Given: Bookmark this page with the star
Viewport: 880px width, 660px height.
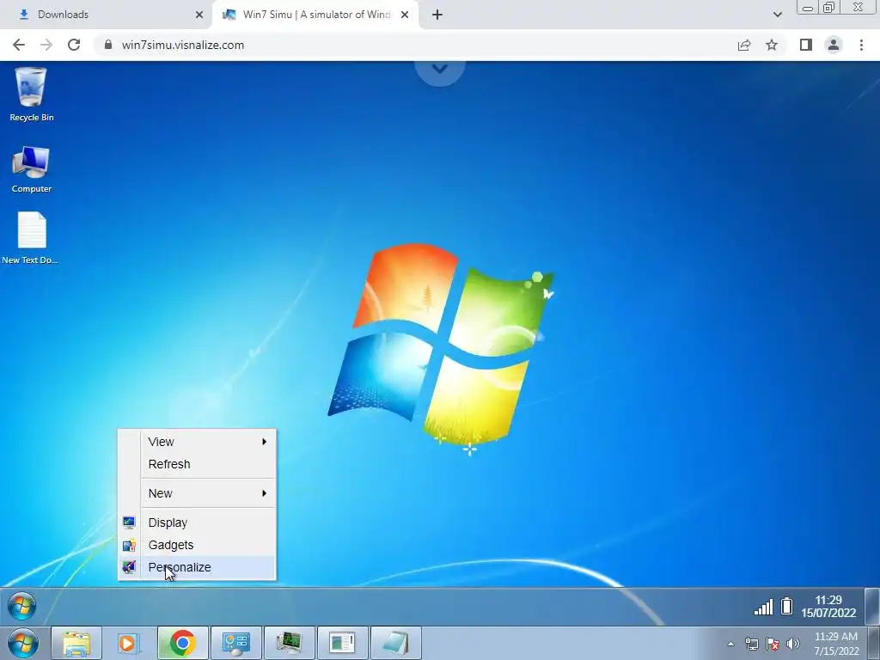Looking at the screenshot, I should tap(772, 45).
